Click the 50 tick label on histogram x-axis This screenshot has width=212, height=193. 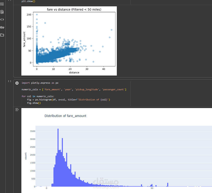152,188
